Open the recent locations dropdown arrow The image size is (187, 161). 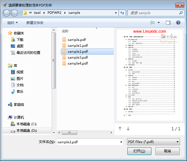click(20, 13)
